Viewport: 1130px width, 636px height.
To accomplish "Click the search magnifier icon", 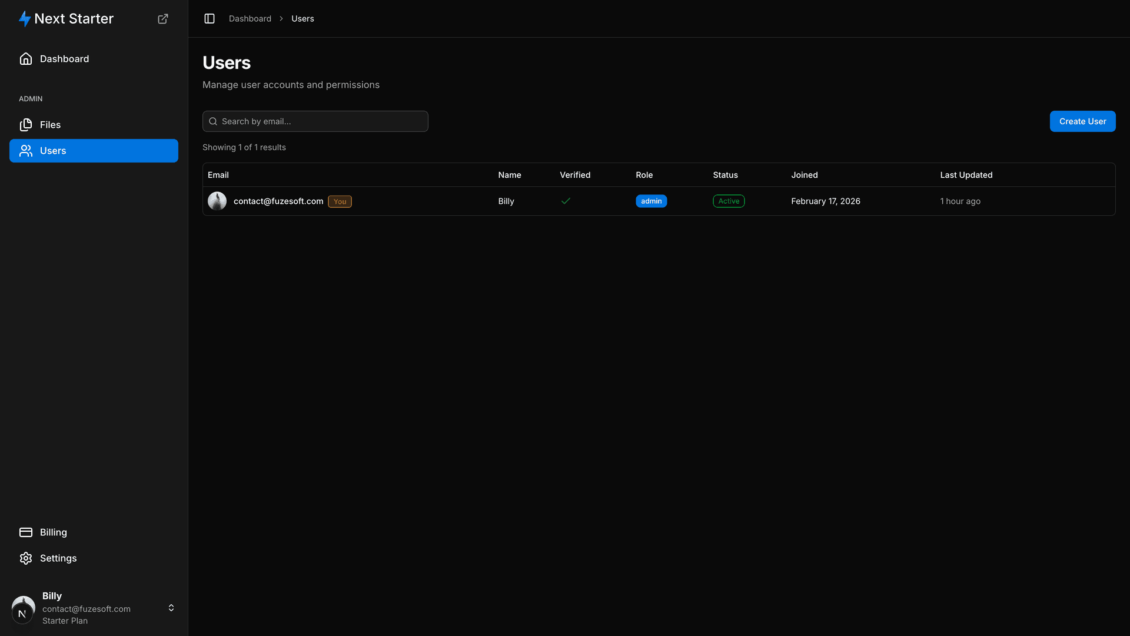I will 213,121.
